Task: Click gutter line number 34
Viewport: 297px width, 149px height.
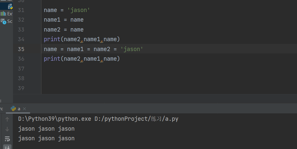Action: [x=21, y=39]
